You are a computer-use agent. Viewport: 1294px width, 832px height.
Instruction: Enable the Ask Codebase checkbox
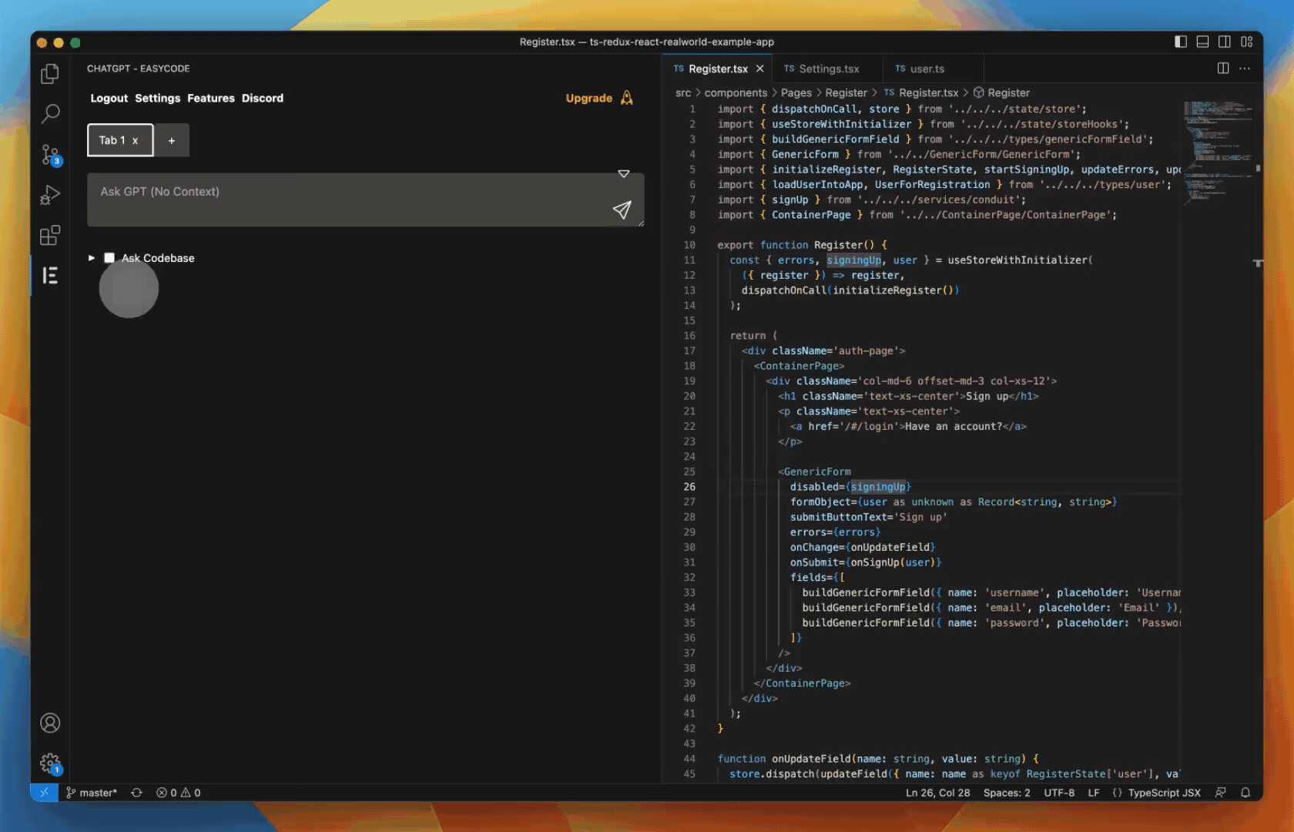pyautogui.click(x=109, y=258)
